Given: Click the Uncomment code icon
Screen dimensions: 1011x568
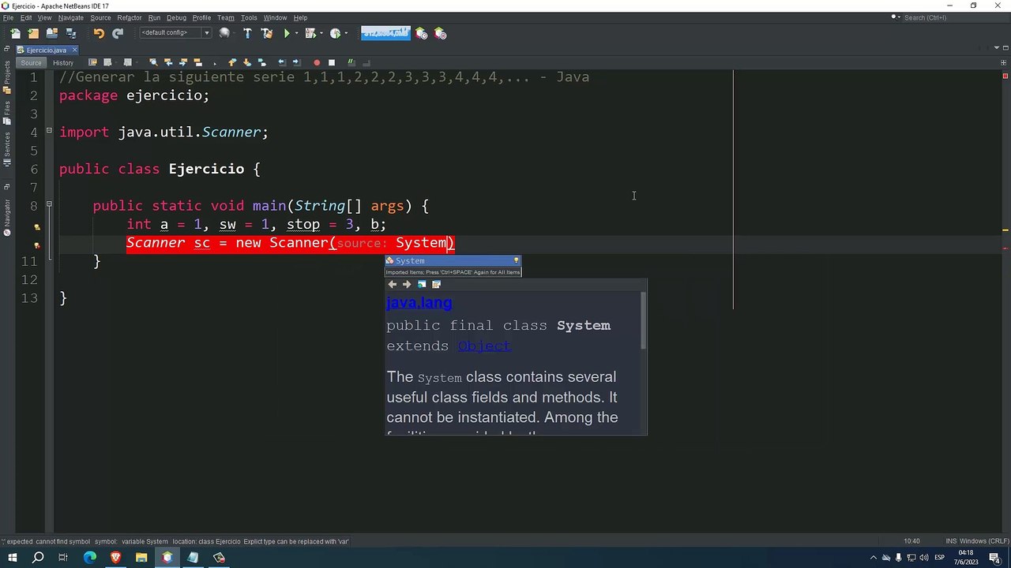Looking at the screenshot, I should click(x=366, y=62).
